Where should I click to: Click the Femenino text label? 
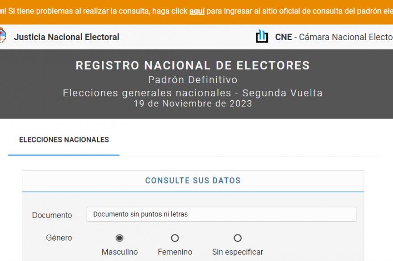tap(175, 252)
